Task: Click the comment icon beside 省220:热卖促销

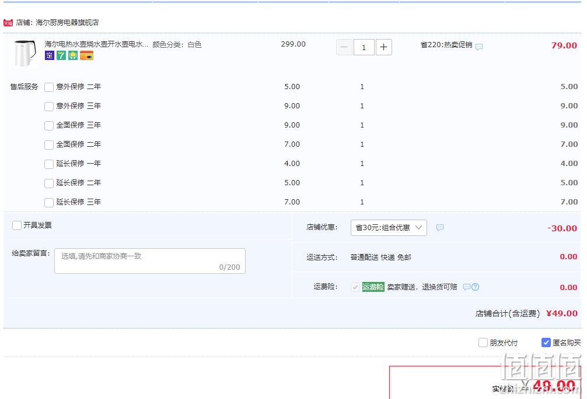Action: 479,47
